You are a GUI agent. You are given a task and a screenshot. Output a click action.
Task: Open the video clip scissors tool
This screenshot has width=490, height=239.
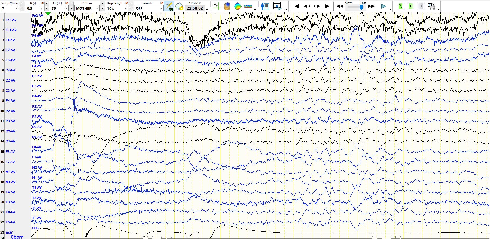(432, 6)
